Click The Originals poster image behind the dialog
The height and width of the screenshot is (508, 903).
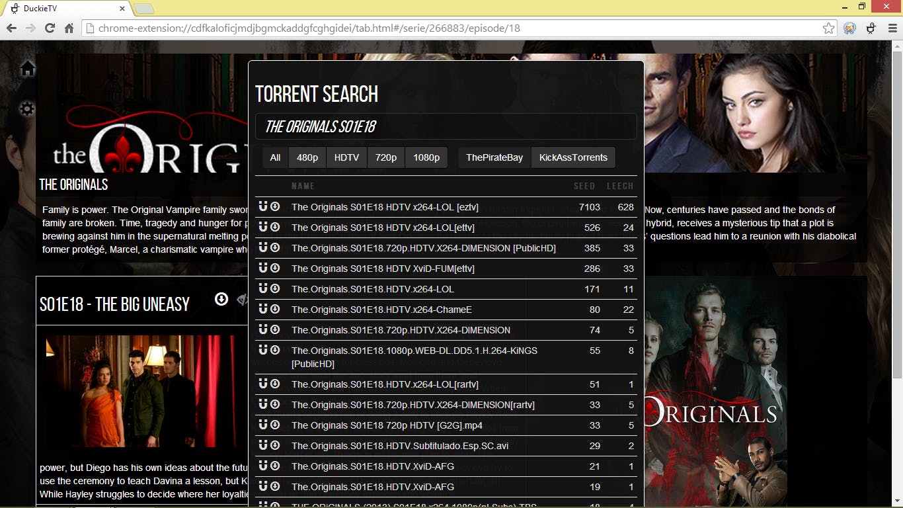[x=715, y=392]
